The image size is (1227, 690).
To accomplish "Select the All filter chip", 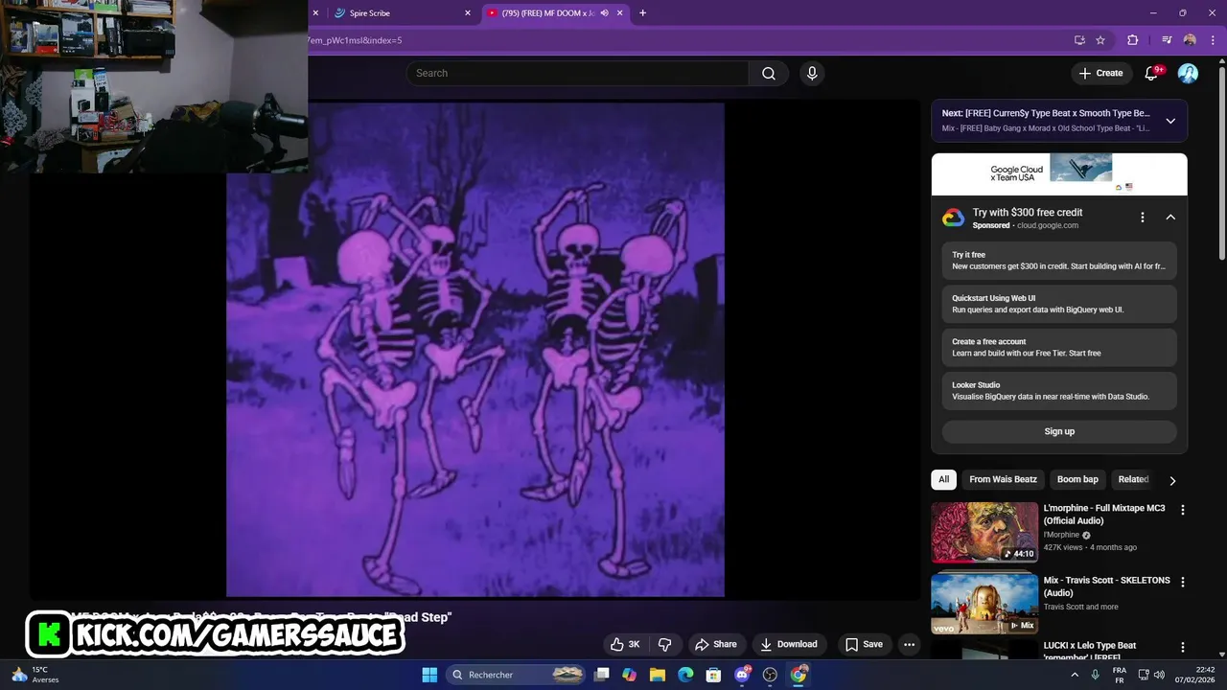I will click(943, 479).
